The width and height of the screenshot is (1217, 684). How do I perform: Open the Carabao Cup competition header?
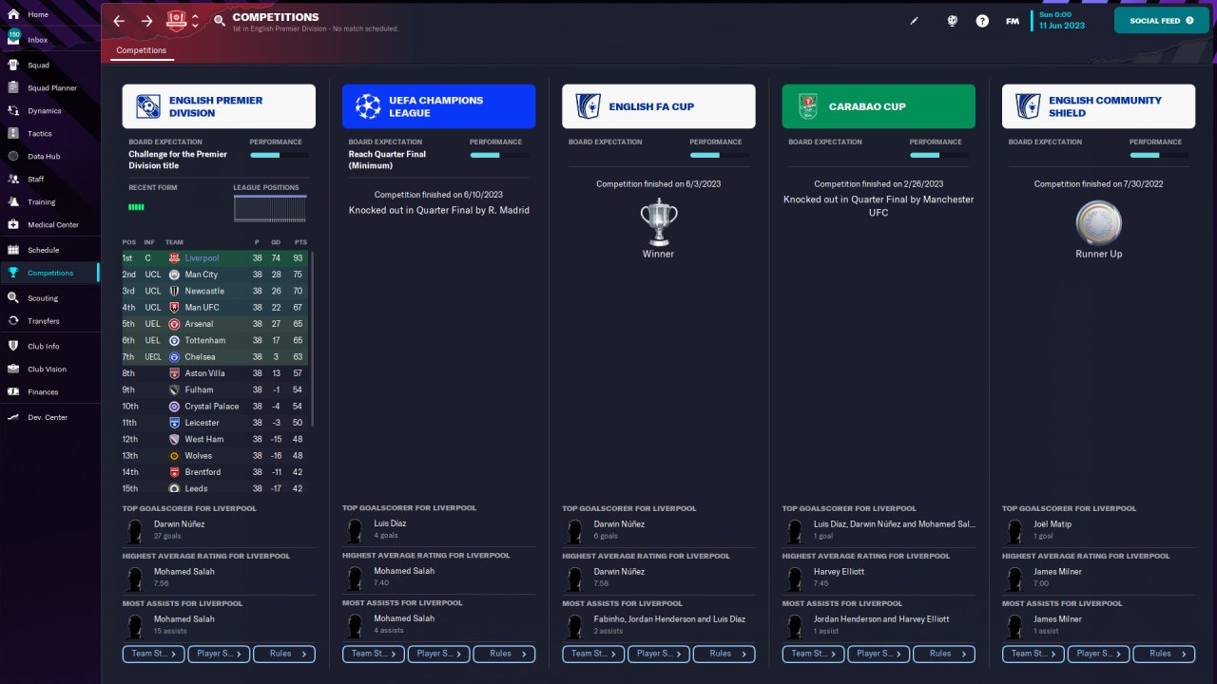point(879,106)
